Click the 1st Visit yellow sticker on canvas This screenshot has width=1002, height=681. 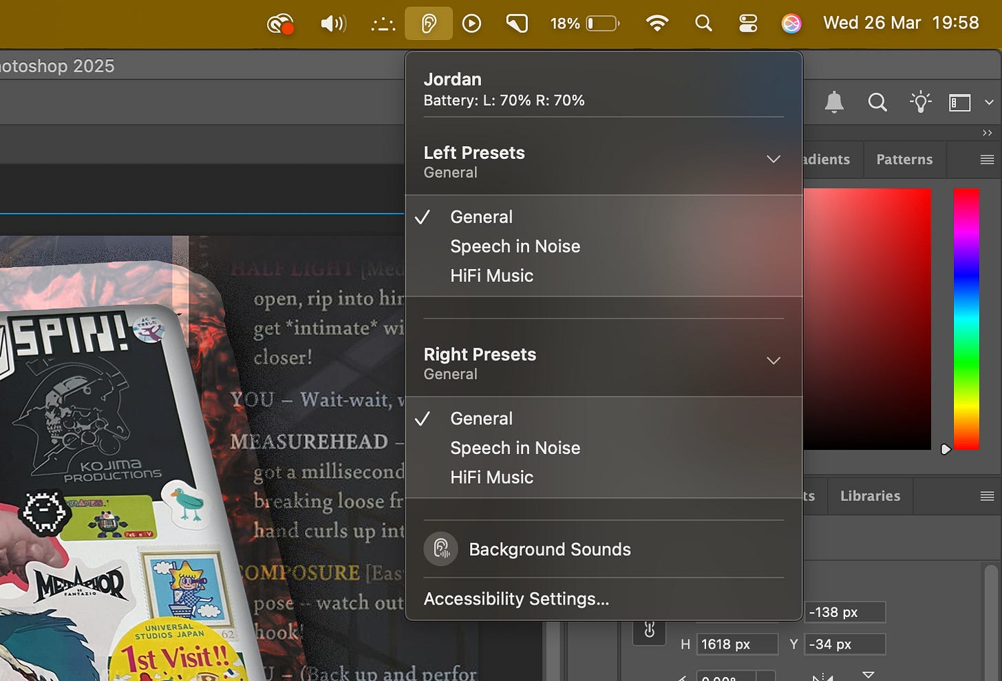(178, 650)
